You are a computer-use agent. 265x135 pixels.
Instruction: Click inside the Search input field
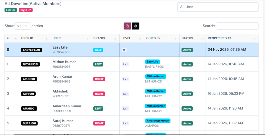237,26
